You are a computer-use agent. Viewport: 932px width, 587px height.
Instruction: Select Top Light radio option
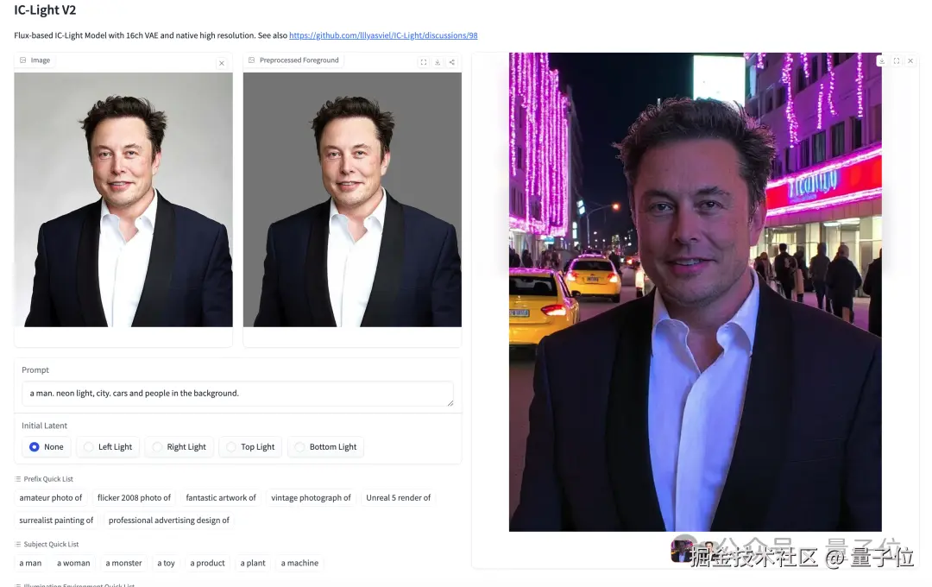250,446
